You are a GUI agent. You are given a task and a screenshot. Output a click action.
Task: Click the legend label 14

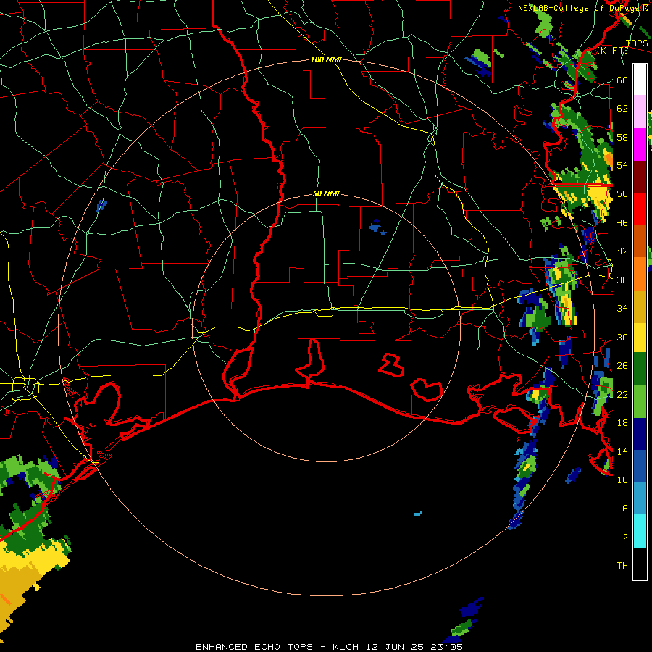click(622, 451)
